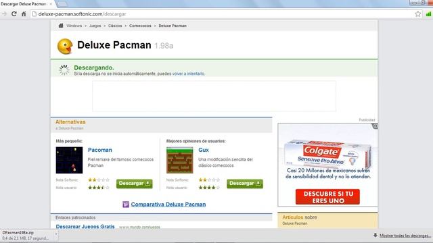Viewport: 433px width, 243px height.
Task: Select the Descargar Deluxe Pacman tab
Action: [x=25, y=4]
